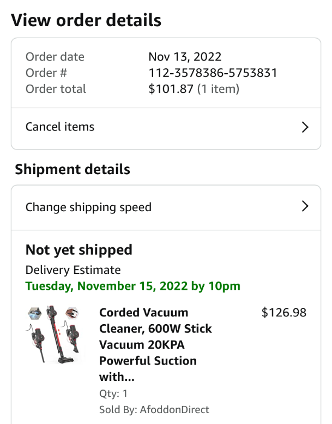Viewport: 332px width, 424px height.
Task: Select the order number 112-3578386-5753831
Action: pyautogui.click(x=213, y=73)
